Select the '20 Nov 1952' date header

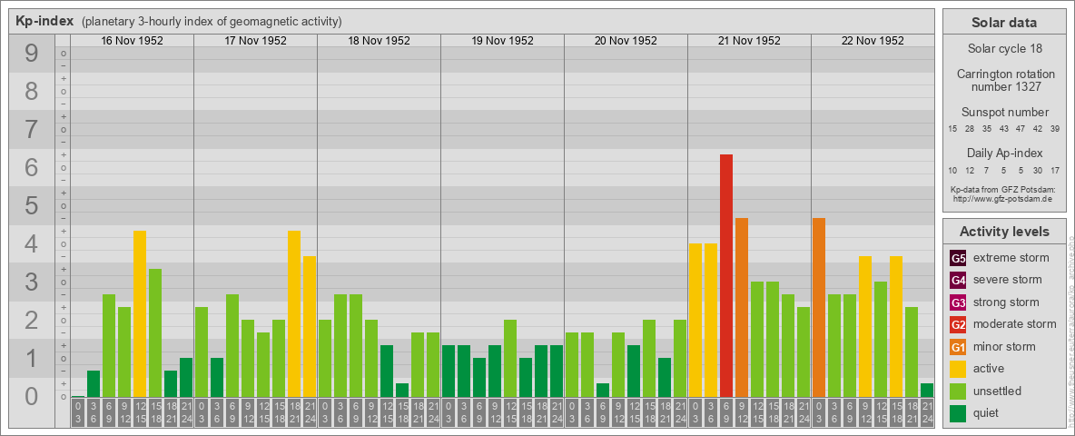click(626, 41)
